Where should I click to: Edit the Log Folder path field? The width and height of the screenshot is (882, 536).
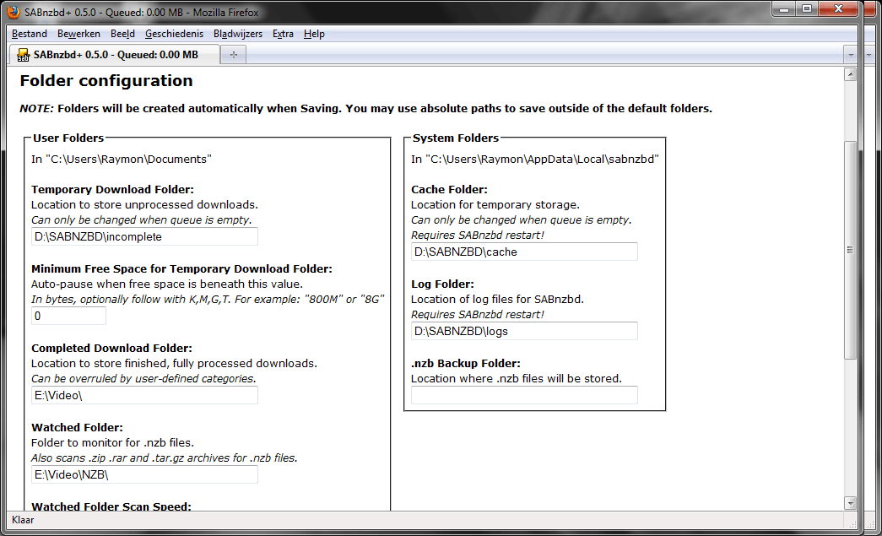pos(524,331)
